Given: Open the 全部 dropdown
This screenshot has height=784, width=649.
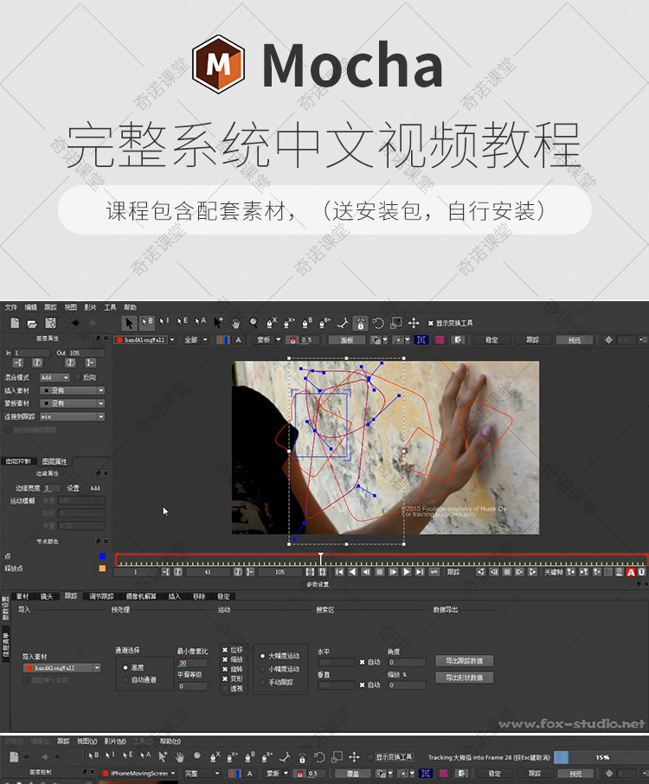Looking at the screenshot, I should pos(196,340).
